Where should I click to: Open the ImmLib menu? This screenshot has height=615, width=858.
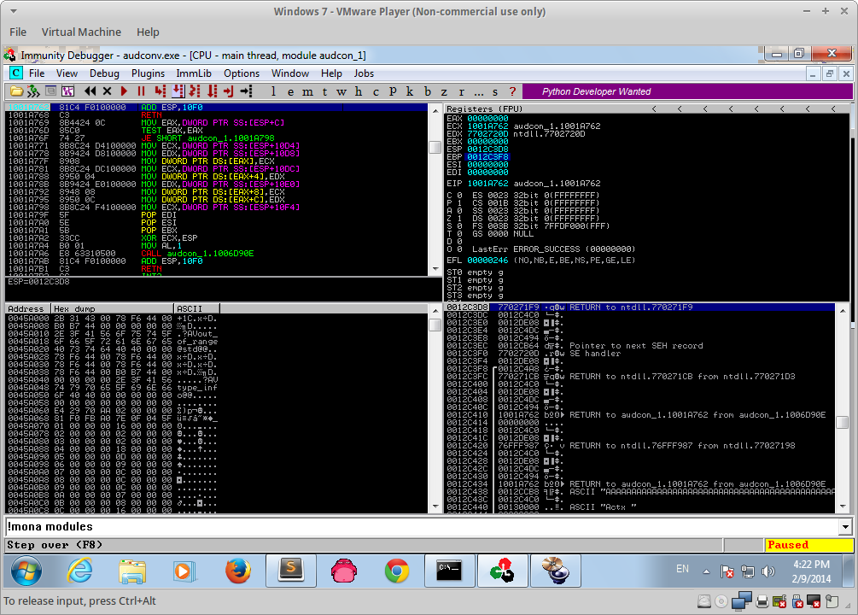193,73
